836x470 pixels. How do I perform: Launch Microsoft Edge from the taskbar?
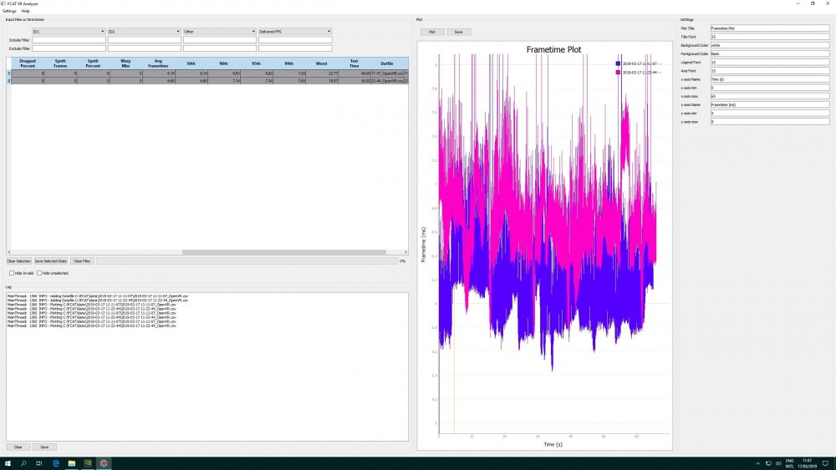(55, 462)
